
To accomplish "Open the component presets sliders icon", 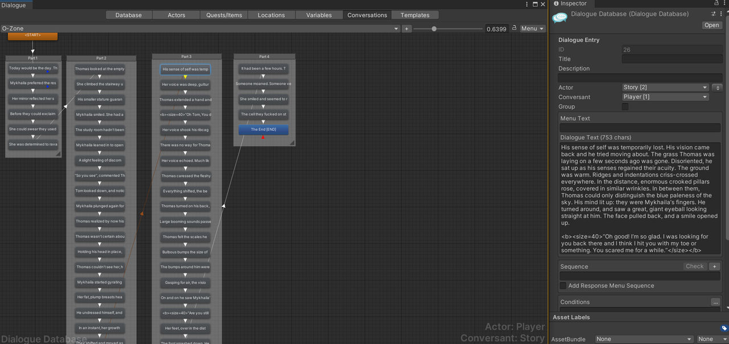I will pyautogui.click(x=714, y=13).
